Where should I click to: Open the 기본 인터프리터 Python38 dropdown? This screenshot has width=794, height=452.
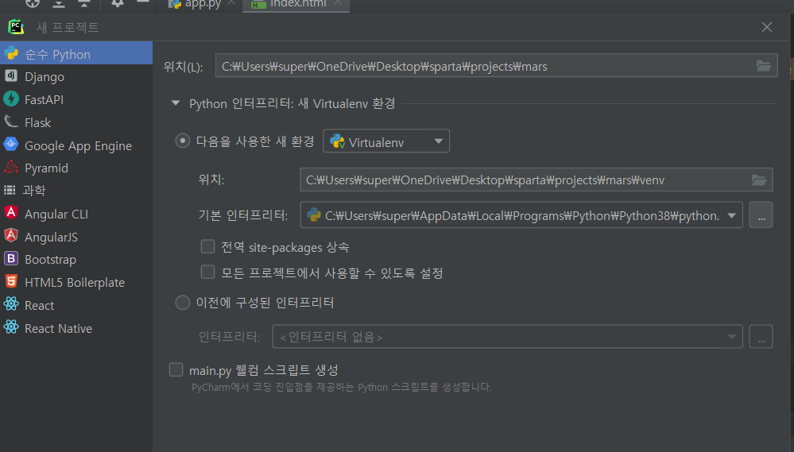pyautogui.click(x=521, y=215)
